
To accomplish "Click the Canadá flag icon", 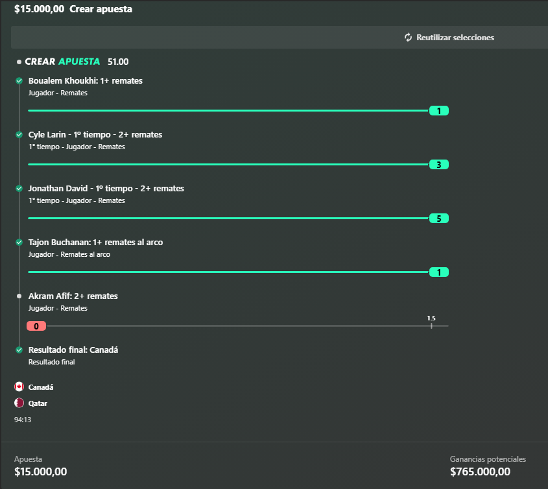I will tap(19, 387).
